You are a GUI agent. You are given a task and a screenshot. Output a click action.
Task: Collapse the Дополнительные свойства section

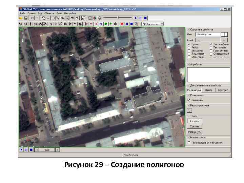coord(189,86)
